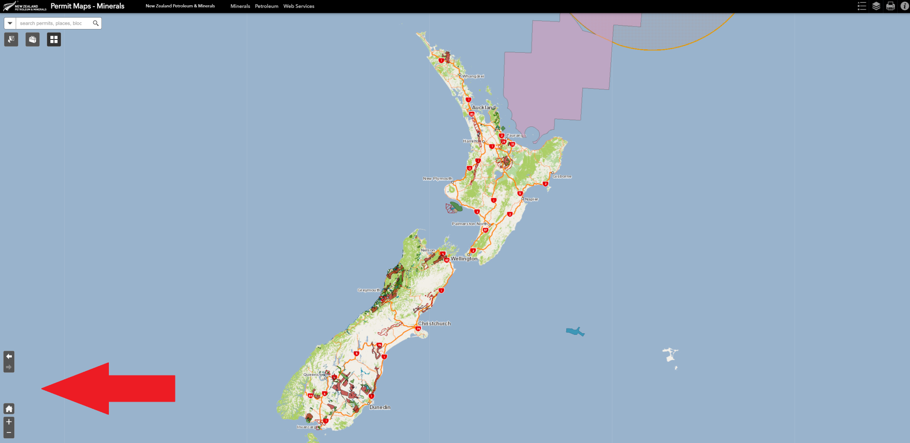Click the Permit Maps - Minerals title
Screen dimensions: 910x443
[87, 6]
